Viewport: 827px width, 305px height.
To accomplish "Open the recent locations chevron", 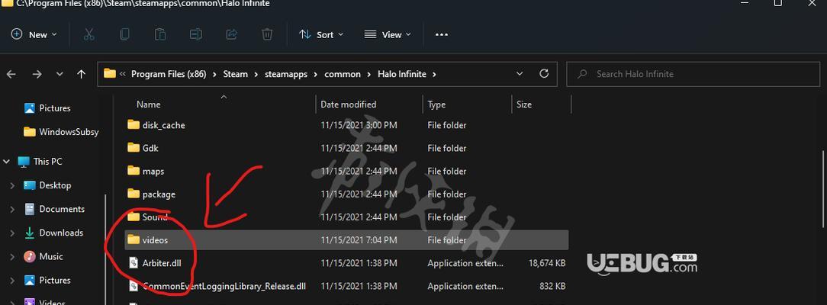I will tap(60, 74).
